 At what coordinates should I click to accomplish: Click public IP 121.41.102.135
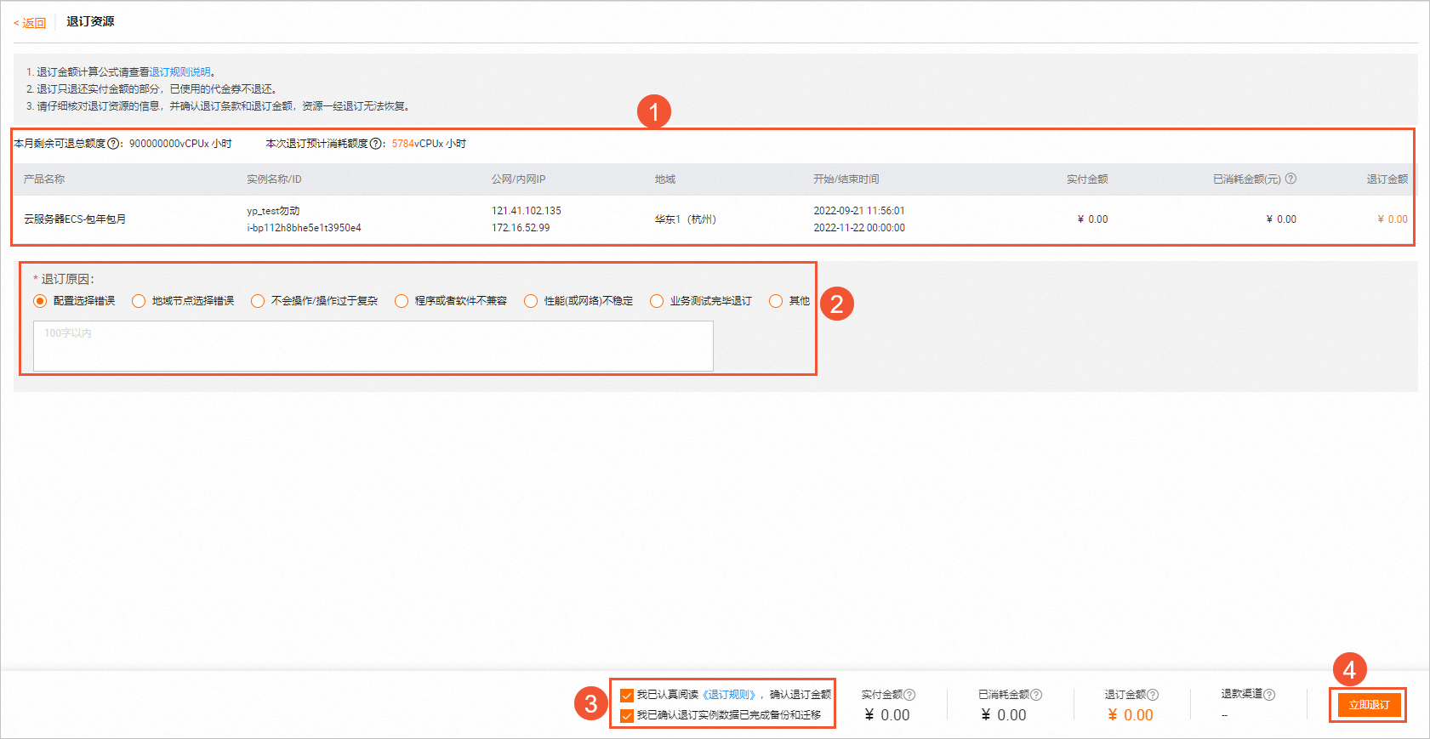pos(527,211)
